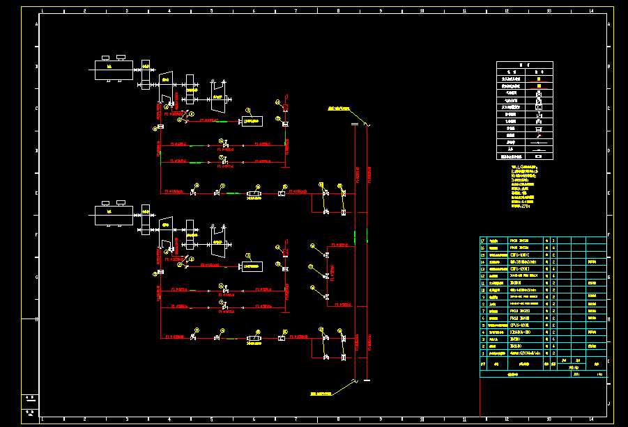Click the cylinder filter symbol on upper discharge line
The image size is (628, 427).
coord(254,194)
